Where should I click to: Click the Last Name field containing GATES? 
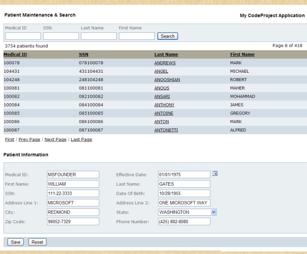pos(184,184)
